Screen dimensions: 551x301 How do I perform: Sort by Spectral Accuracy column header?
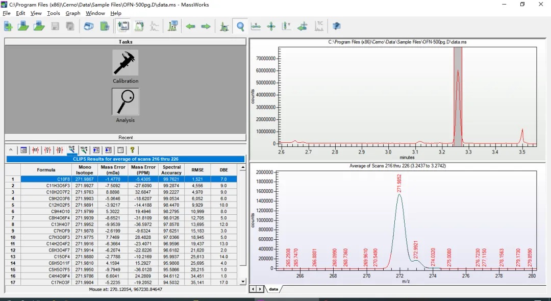pos(171,170)
